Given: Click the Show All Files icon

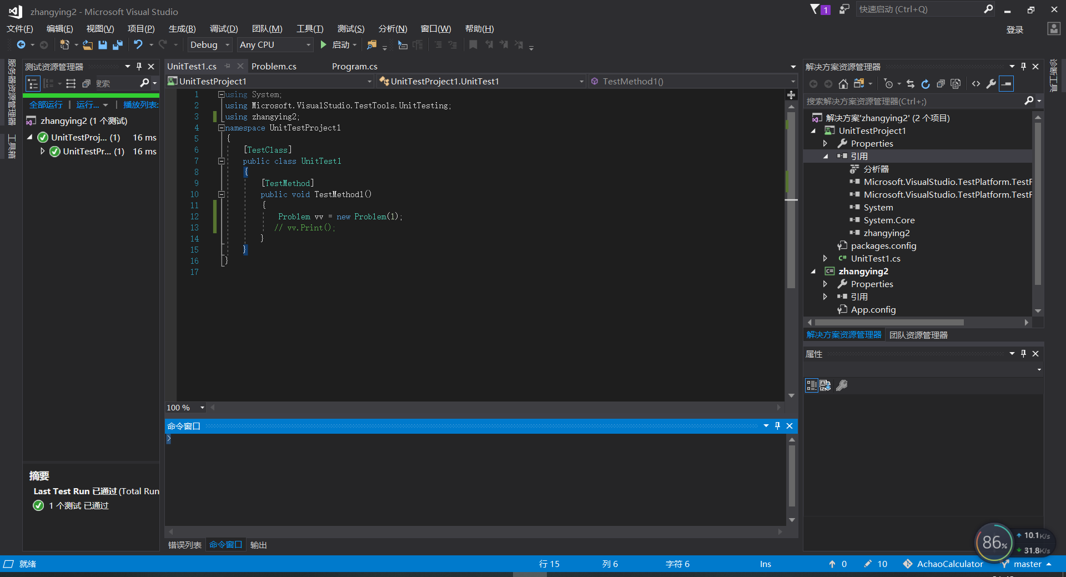Looking at the screenshot, I should tap(956, 84).
